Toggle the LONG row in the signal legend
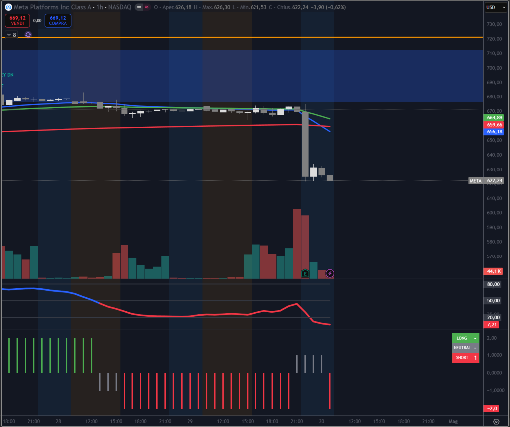This screenshot has height=427, width=510. [x=465, y=338]
